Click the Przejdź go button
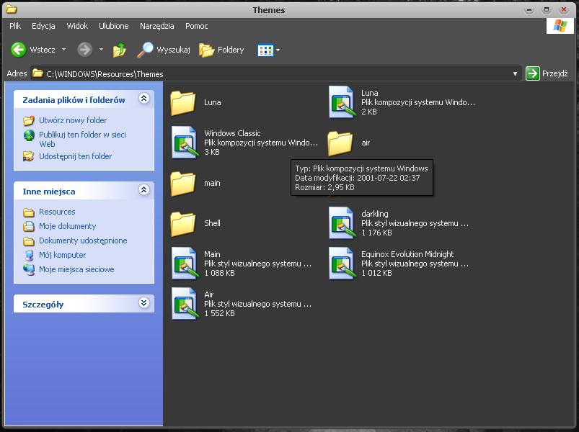The image size is (579, 432). tap(547, 73)
